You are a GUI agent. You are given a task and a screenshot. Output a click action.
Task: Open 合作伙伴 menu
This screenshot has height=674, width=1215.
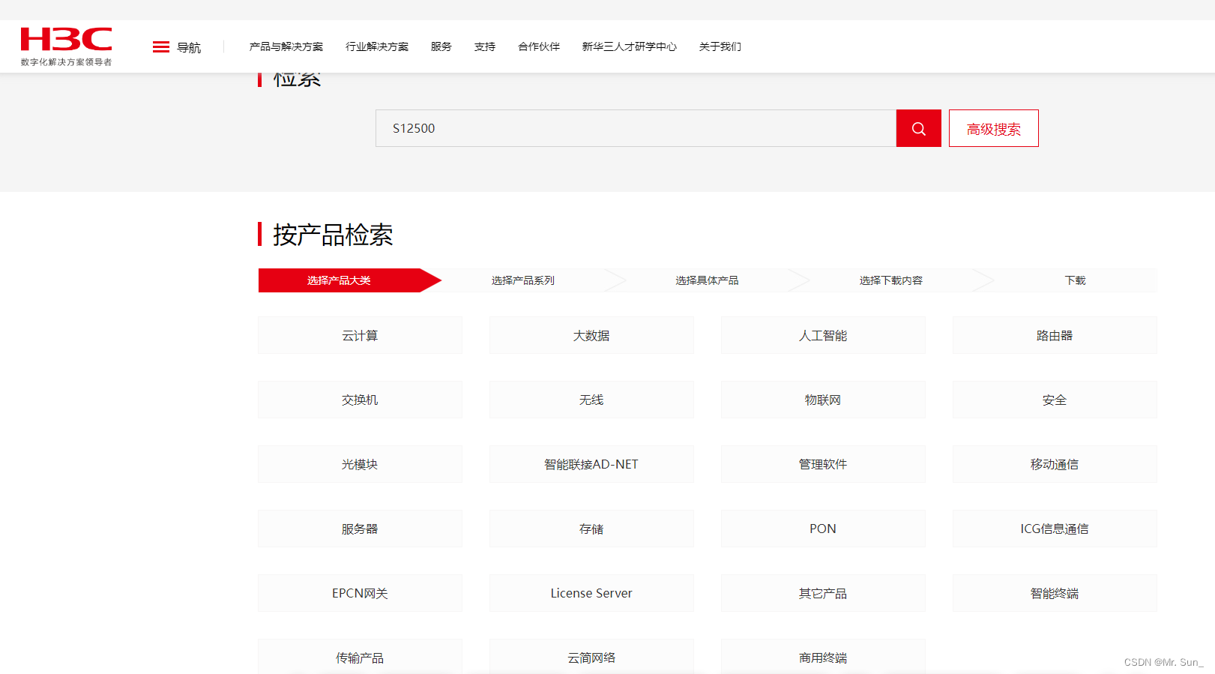(x=539, y=46)
